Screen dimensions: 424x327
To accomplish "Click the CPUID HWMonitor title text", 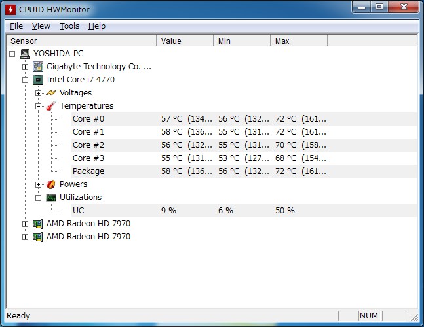I will click(x=54, y=10).
